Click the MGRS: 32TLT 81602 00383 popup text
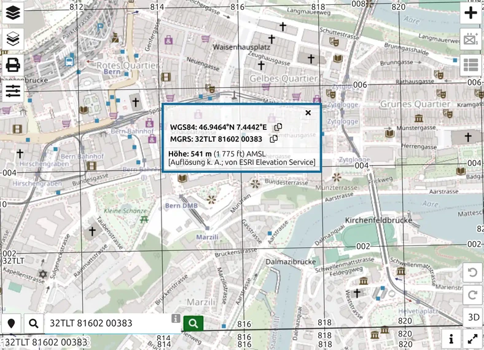This screenshot has height=350, width=484. [x=216, y=139]
